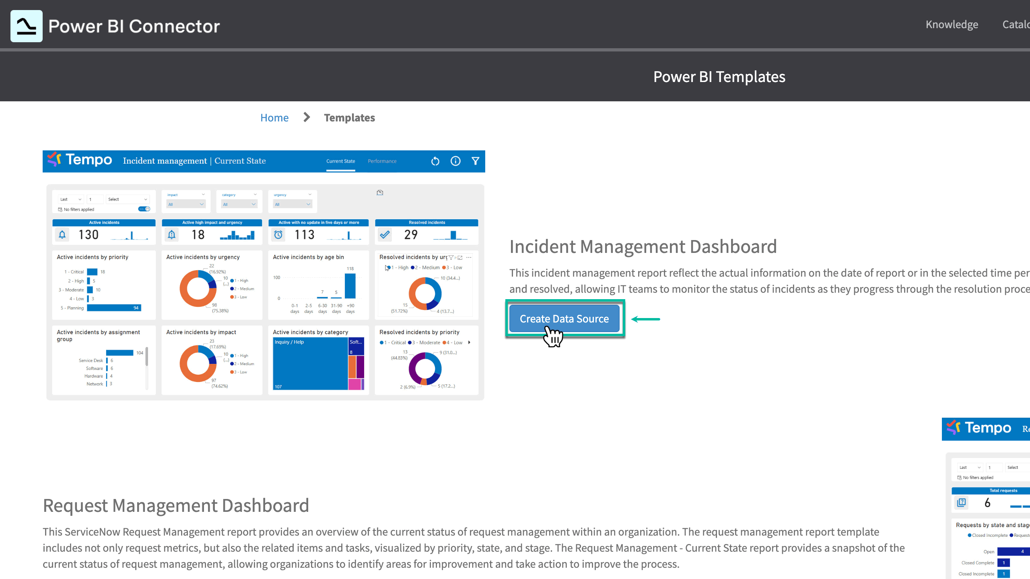Click the info icon in dashboard header
The image size is (1030, 579).
pyautogui.click(x=455, y=161)
